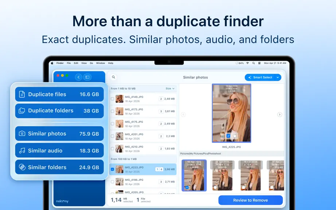This screenshot has width=336, height=210.
Task: Tick the checkbox for IMG_4201.JPG
Action: pyautogui.click(x=112, y=136)
